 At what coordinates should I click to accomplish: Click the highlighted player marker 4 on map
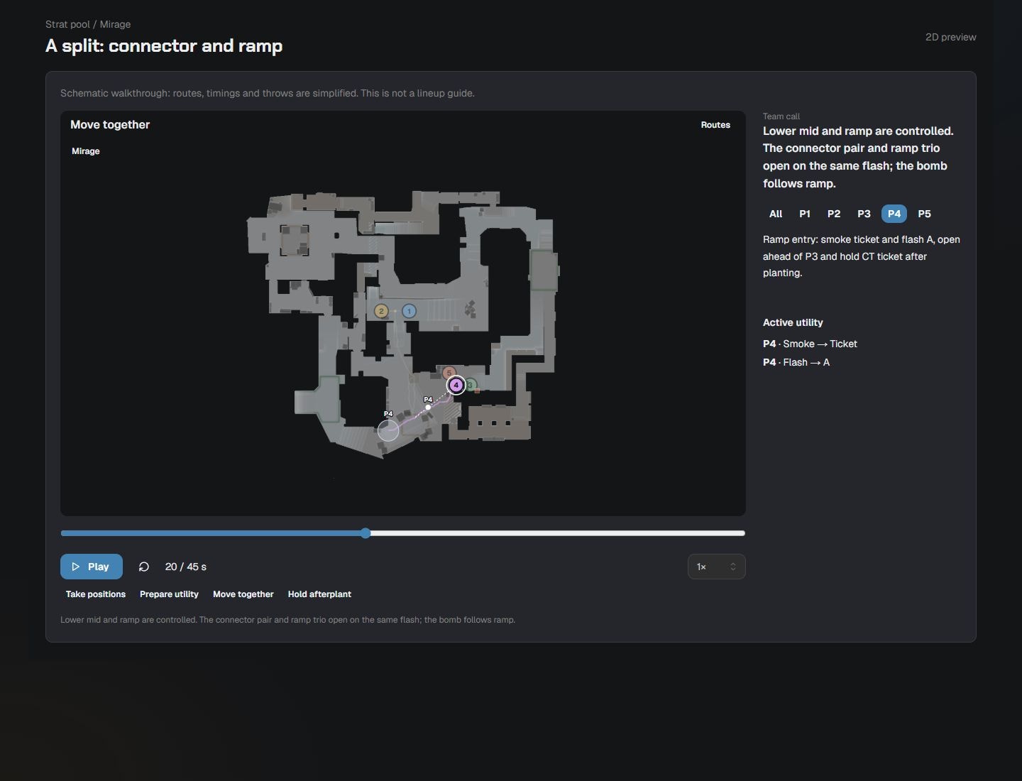point(456,385)
